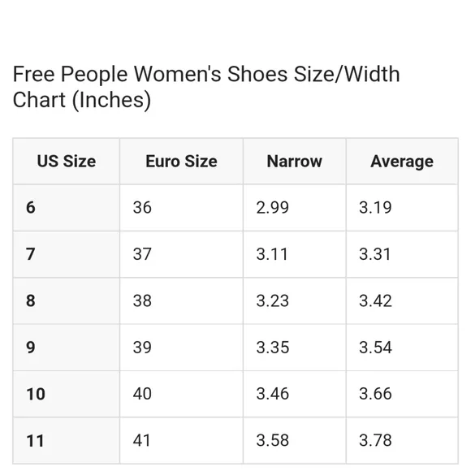Image resolution: width=471 pixels, height=471 pixels.
Task: Click average width 3.78 cell
Action: [402, 440]
